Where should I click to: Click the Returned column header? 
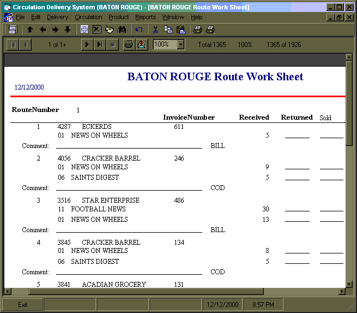[x=297, y=117]
